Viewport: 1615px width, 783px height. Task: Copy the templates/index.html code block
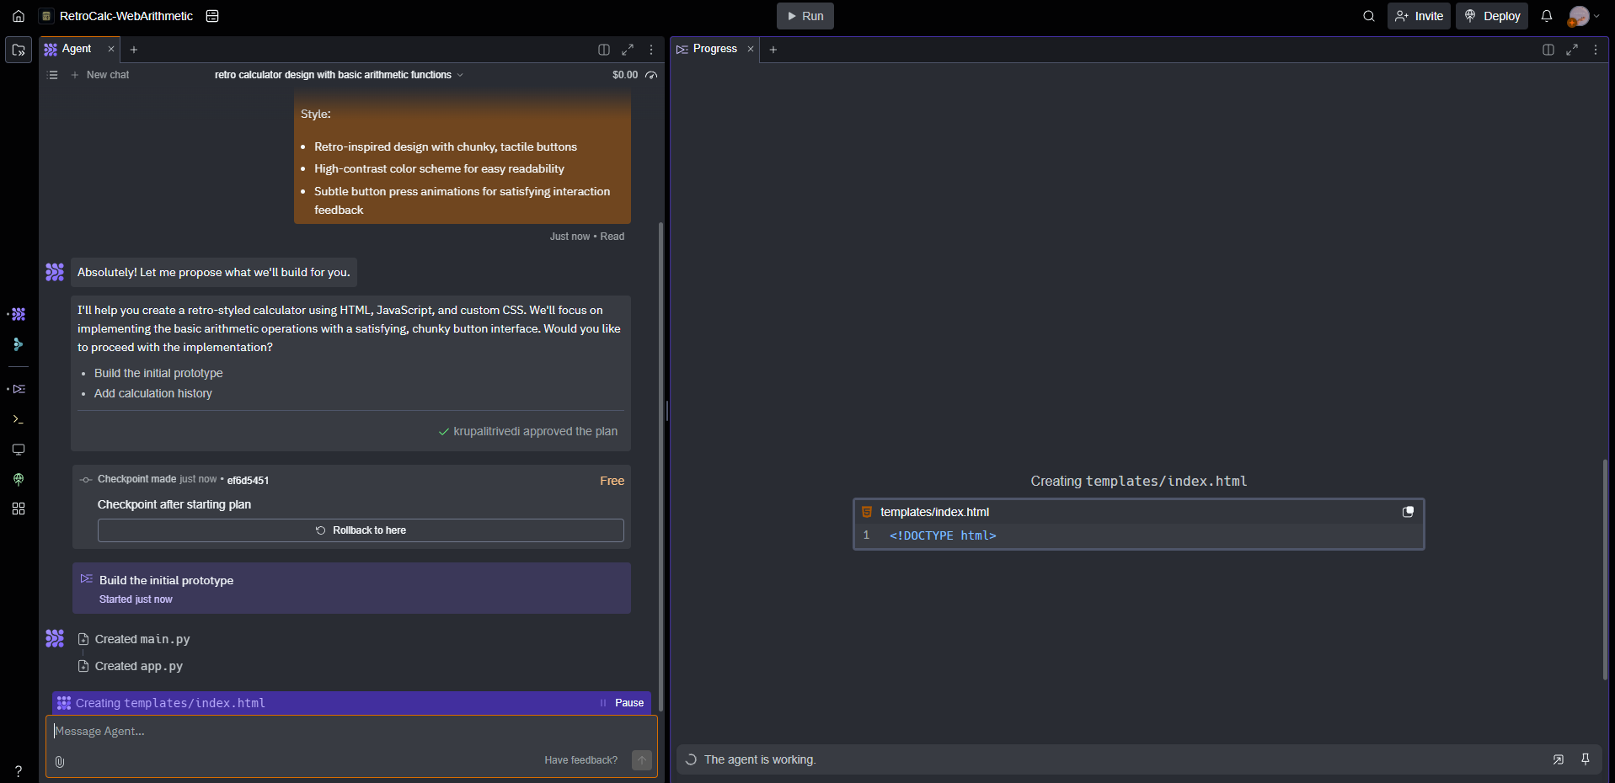coord(1408,512)
